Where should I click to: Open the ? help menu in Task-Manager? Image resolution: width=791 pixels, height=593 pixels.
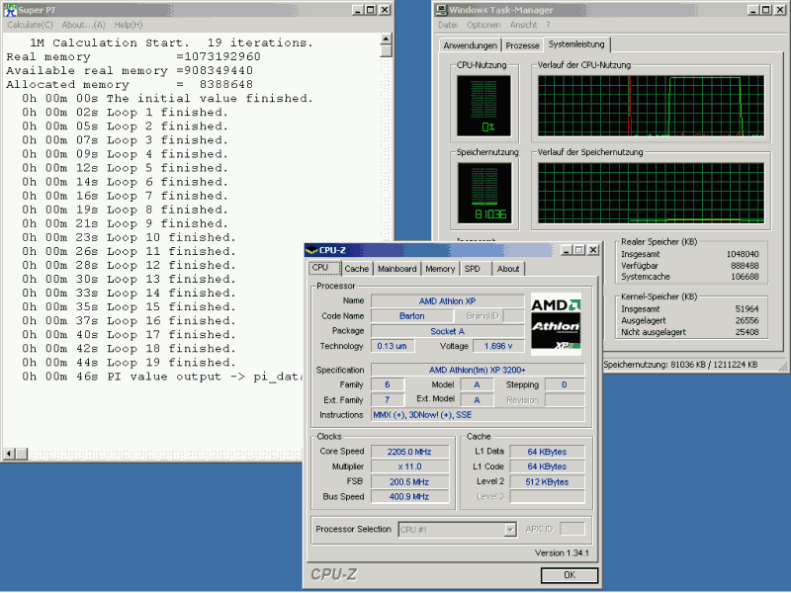(548, 25)
